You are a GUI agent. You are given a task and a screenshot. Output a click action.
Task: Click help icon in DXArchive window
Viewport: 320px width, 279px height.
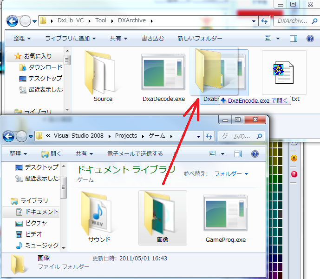310,39
